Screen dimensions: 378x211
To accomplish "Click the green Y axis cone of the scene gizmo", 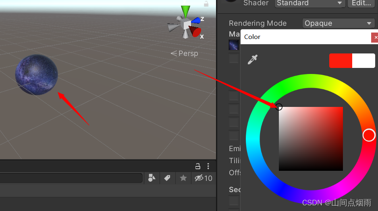I will click(x=185, y=11).
